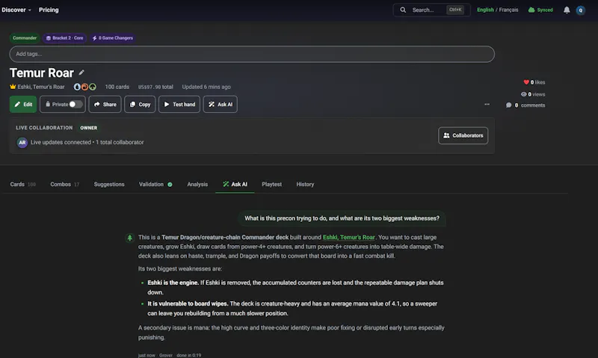Click the AI assistant tree avatar icon

point(129,238)
